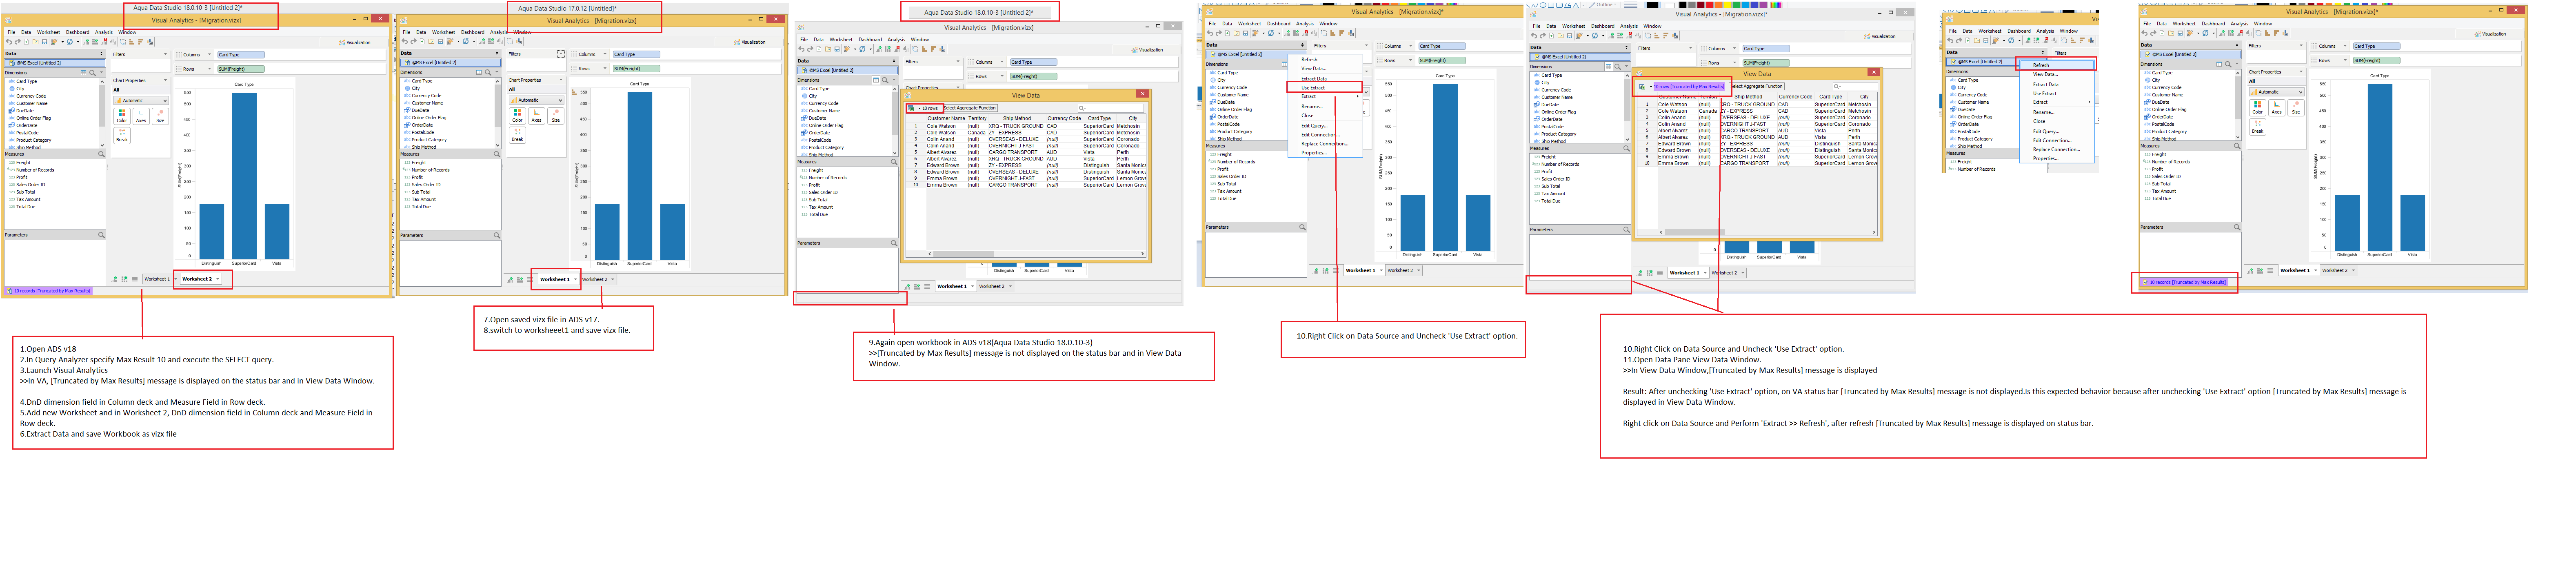Open Axes chart property in 17.0.12 window

point(537,116)
